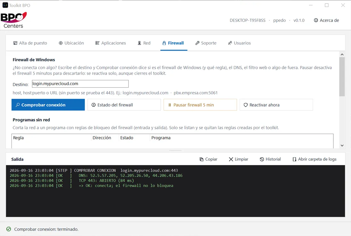351x236 pixels.
Task: Click the Aplicaciones list icon
Action: point(97,43)
